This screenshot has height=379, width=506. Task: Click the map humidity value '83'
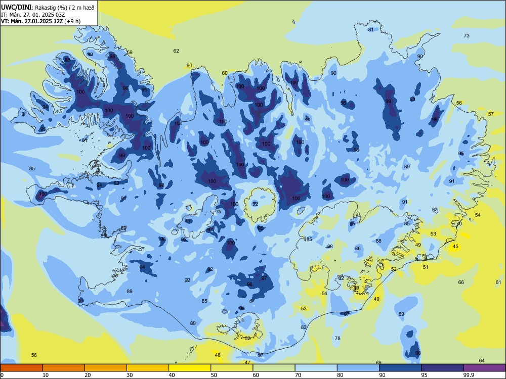point(304,327)
